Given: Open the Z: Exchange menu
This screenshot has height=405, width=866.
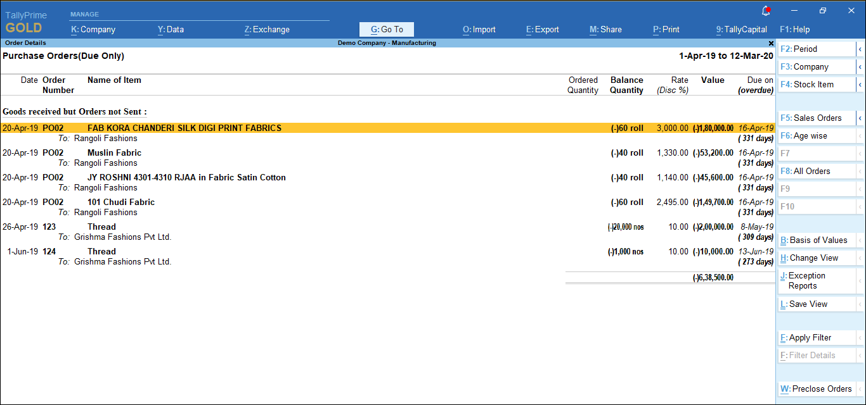Looking at the screenshot, I should [x=266, y=29].
